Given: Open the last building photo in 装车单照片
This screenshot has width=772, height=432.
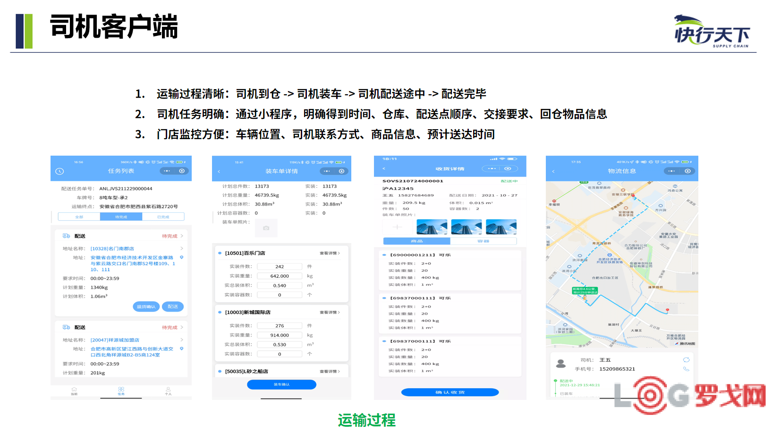Looking at the screenshot, I should [501, 227].
